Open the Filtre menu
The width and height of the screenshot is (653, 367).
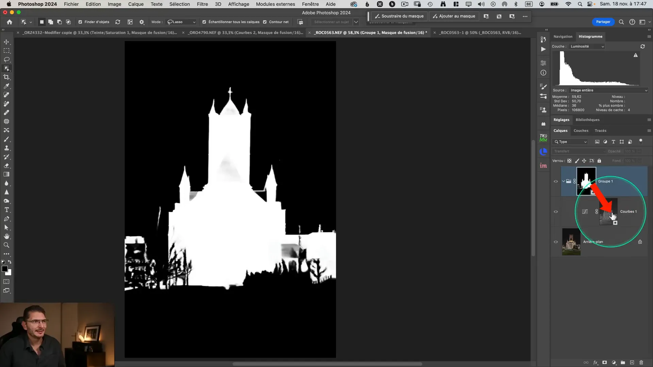(x=202, y=4)
